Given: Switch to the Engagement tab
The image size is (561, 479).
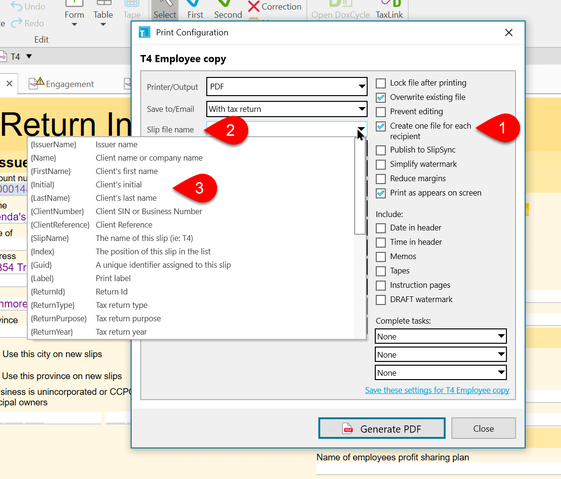Looking at the screenshot, I should pyautogui.click(x=61, y=84).
